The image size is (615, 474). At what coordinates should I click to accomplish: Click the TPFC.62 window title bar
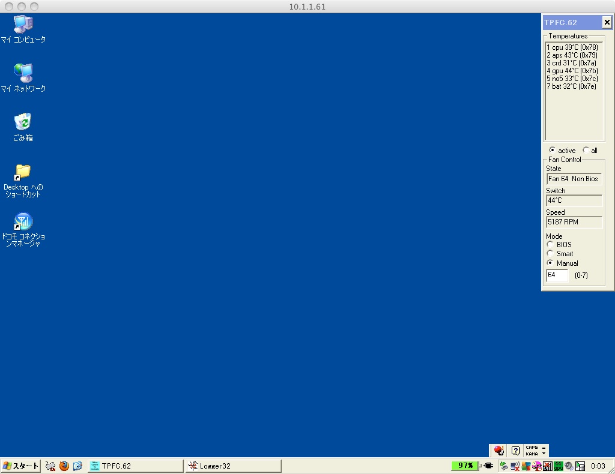click(x=572, y=22)
